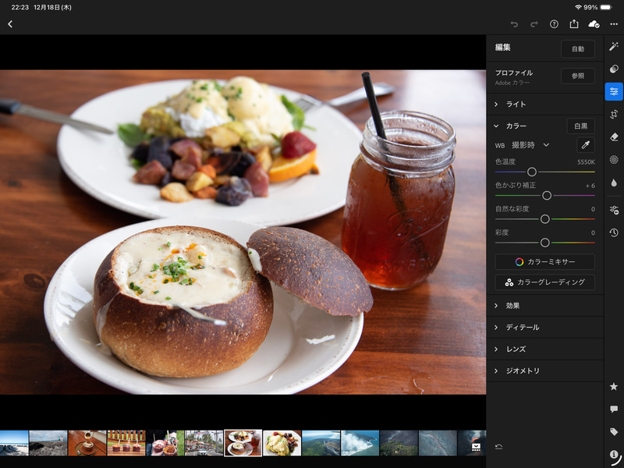Image resolution: width=624 pixels, height=468 pixels.
Task: Undo the last edit
Action: pyautogui.click(x=514, y=24)
